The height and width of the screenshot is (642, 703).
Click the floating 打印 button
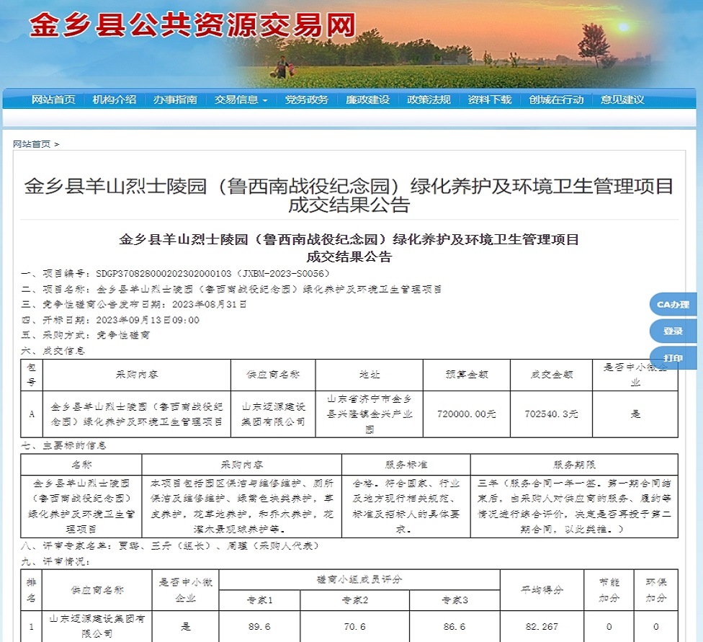(673, 358)
